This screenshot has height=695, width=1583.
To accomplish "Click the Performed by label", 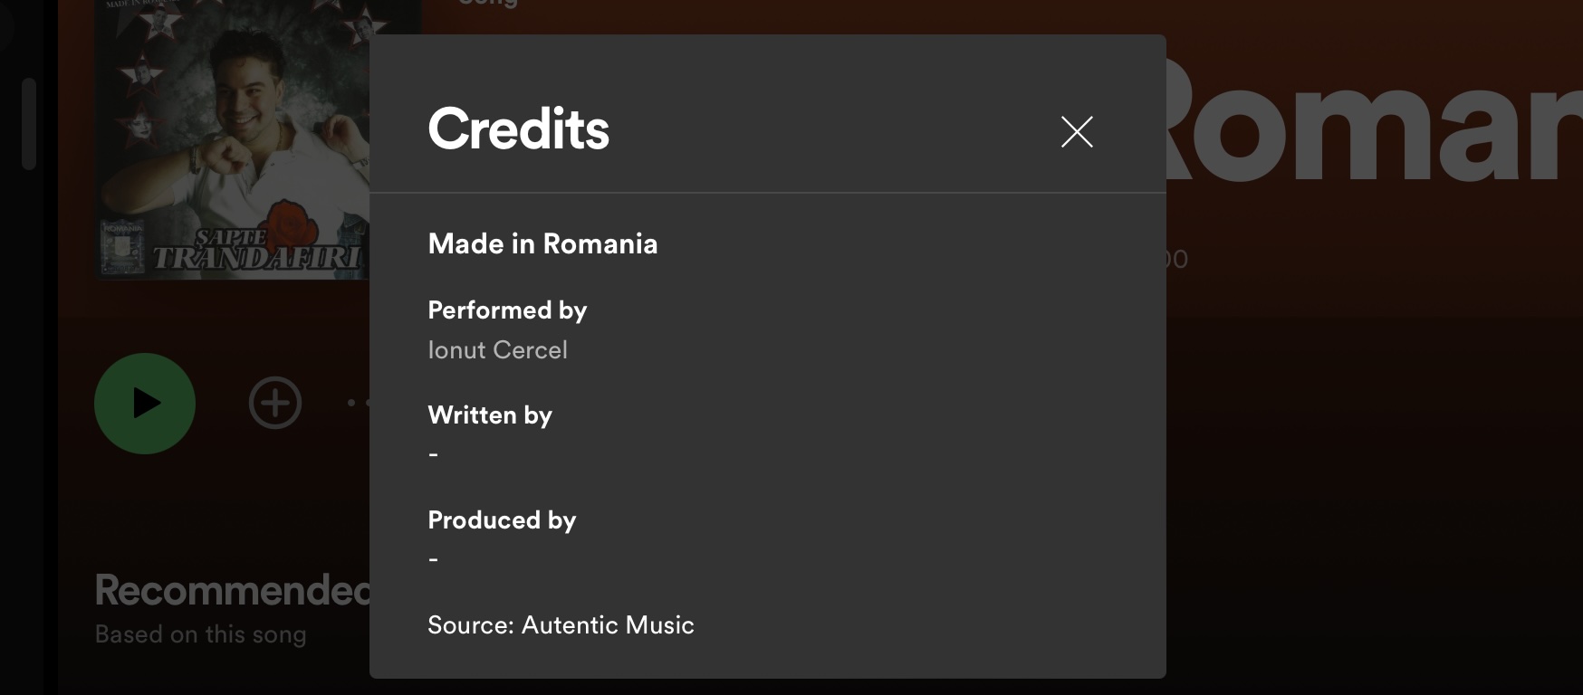I will pyautogui.click(x=507, y=310).
